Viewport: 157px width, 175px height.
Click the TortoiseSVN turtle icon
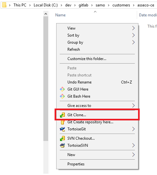[62, 145]
